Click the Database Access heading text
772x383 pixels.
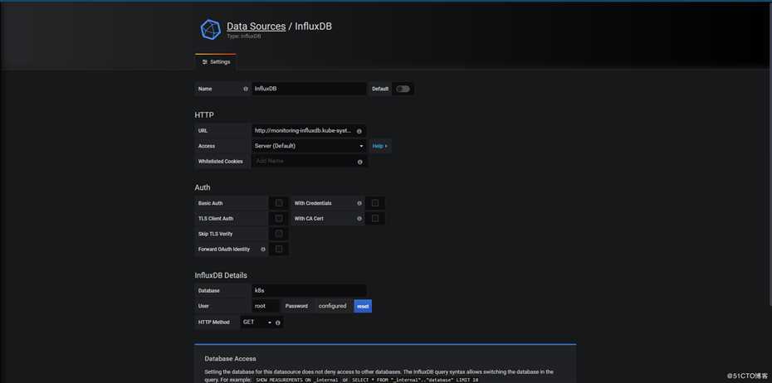(231, 359)
